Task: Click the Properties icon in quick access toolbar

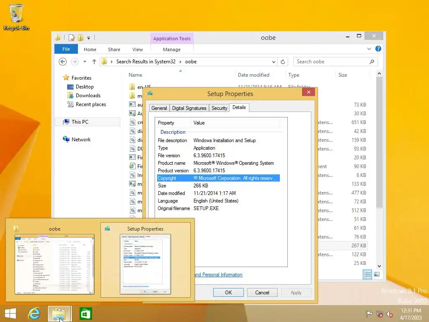Action: coord(72,38)
